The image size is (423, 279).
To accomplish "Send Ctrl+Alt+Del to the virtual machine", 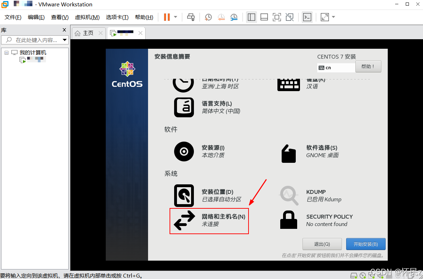I will (x=191, y=17).
